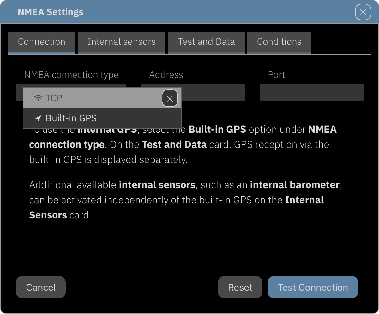Click the NMEA connection type label
Viewport: 379px width, 314px height.
click(71, 75)
